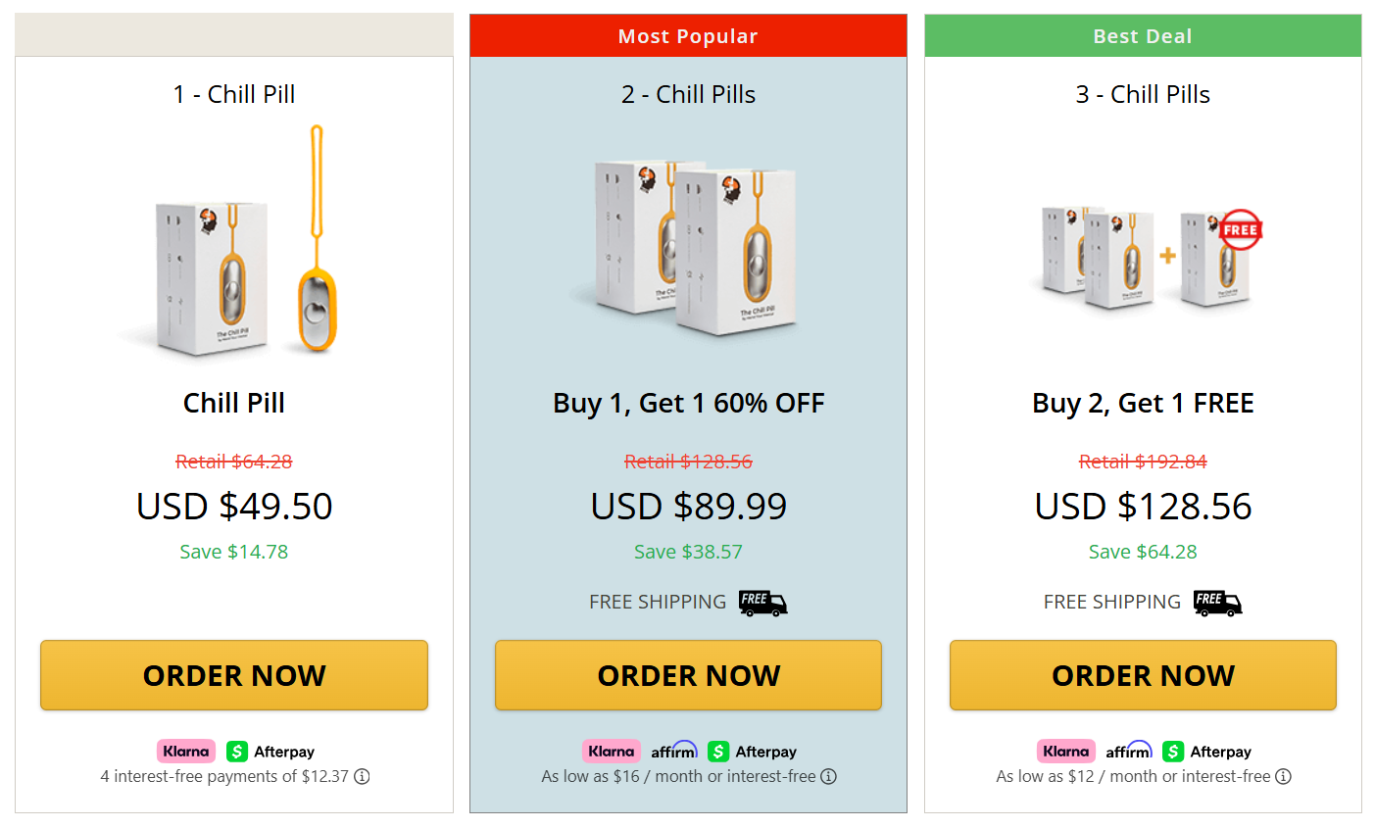This screenshot has height=828, width=1375.
Task: Open the info icon near $12 per month text
Action: coord(1283,776)
